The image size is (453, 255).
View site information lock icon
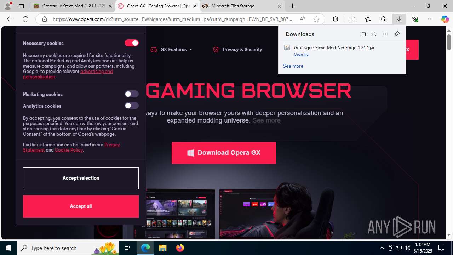45,19
